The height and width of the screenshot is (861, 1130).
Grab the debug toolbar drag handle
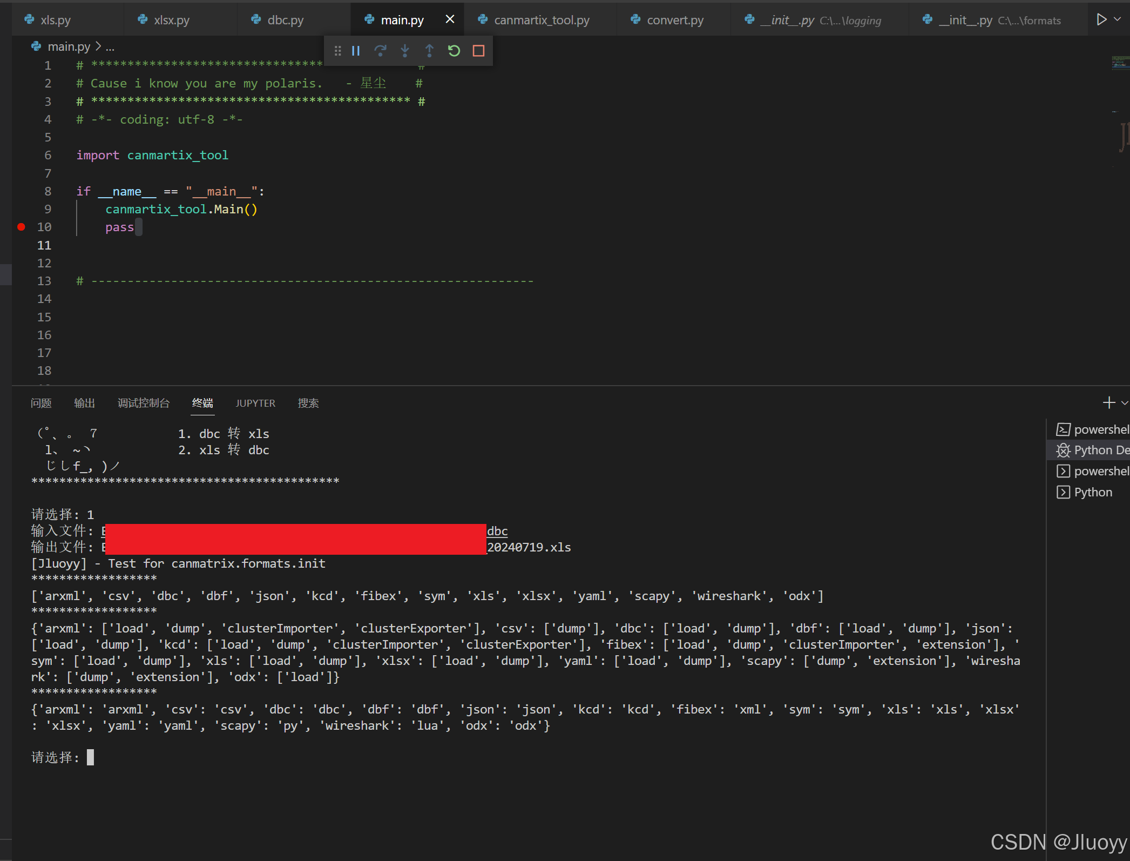pyautogui.click(x=337, y=51)
